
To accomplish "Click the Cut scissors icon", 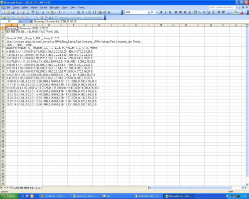I will click(43, 12).
